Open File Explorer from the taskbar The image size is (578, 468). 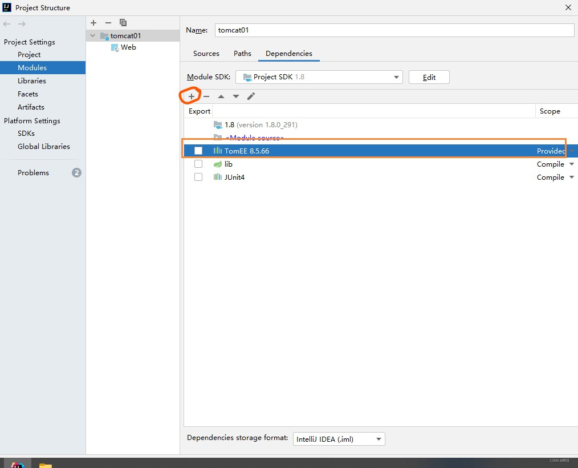click(46, 465)
